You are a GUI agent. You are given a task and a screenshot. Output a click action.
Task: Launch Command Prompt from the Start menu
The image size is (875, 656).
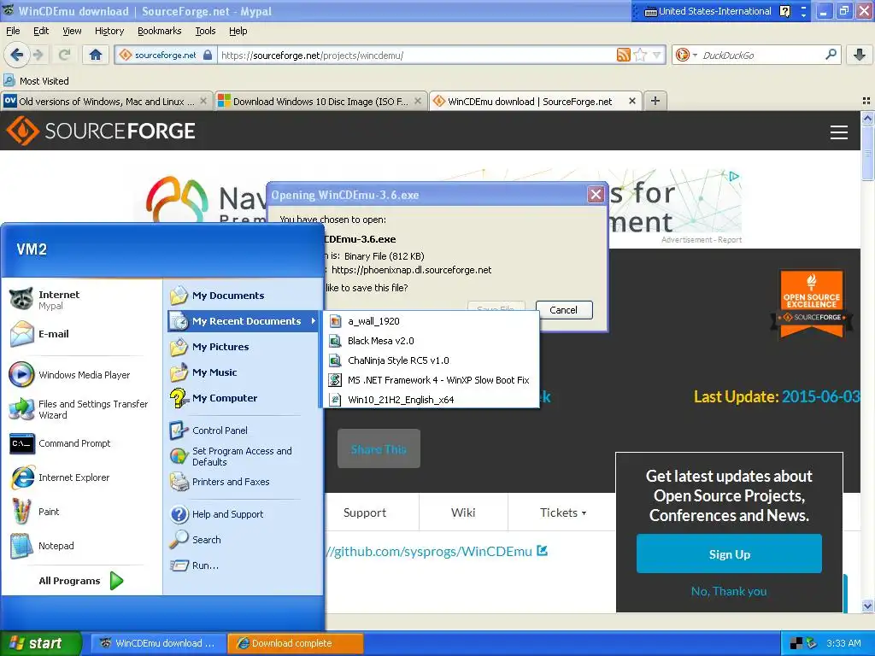81,443
